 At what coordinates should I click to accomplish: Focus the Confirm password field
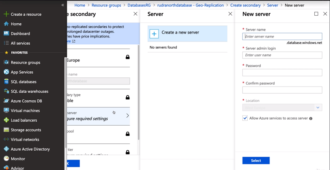(x=282, y=90)
